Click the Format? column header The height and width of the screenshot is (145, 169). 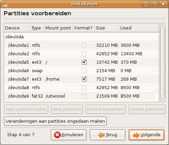84,28
